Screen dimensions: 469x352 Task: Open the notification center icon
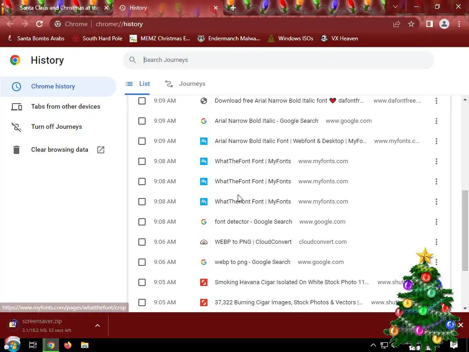pos(454,346)
